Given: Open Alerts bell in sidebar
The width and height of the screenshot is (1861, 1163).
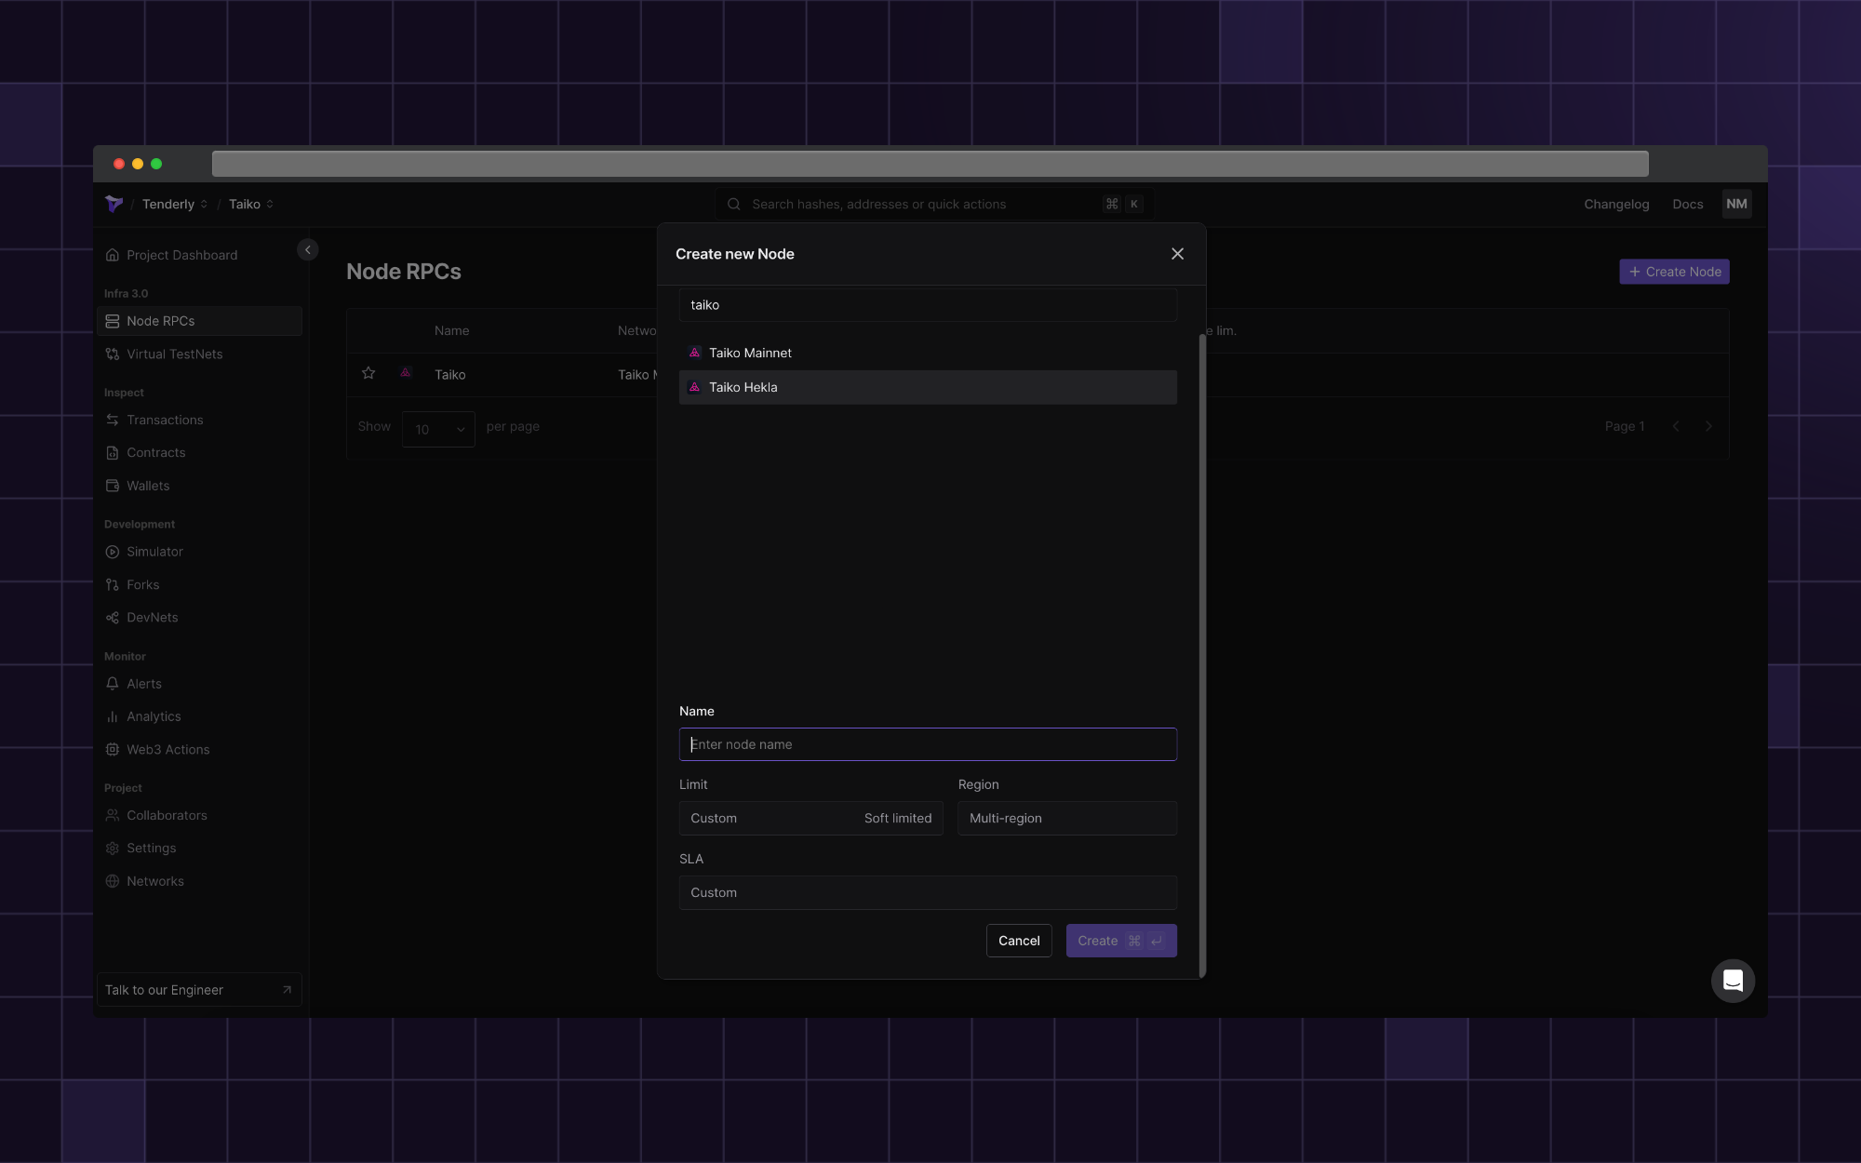Looking at the screenshot, I should coord(144,683).
